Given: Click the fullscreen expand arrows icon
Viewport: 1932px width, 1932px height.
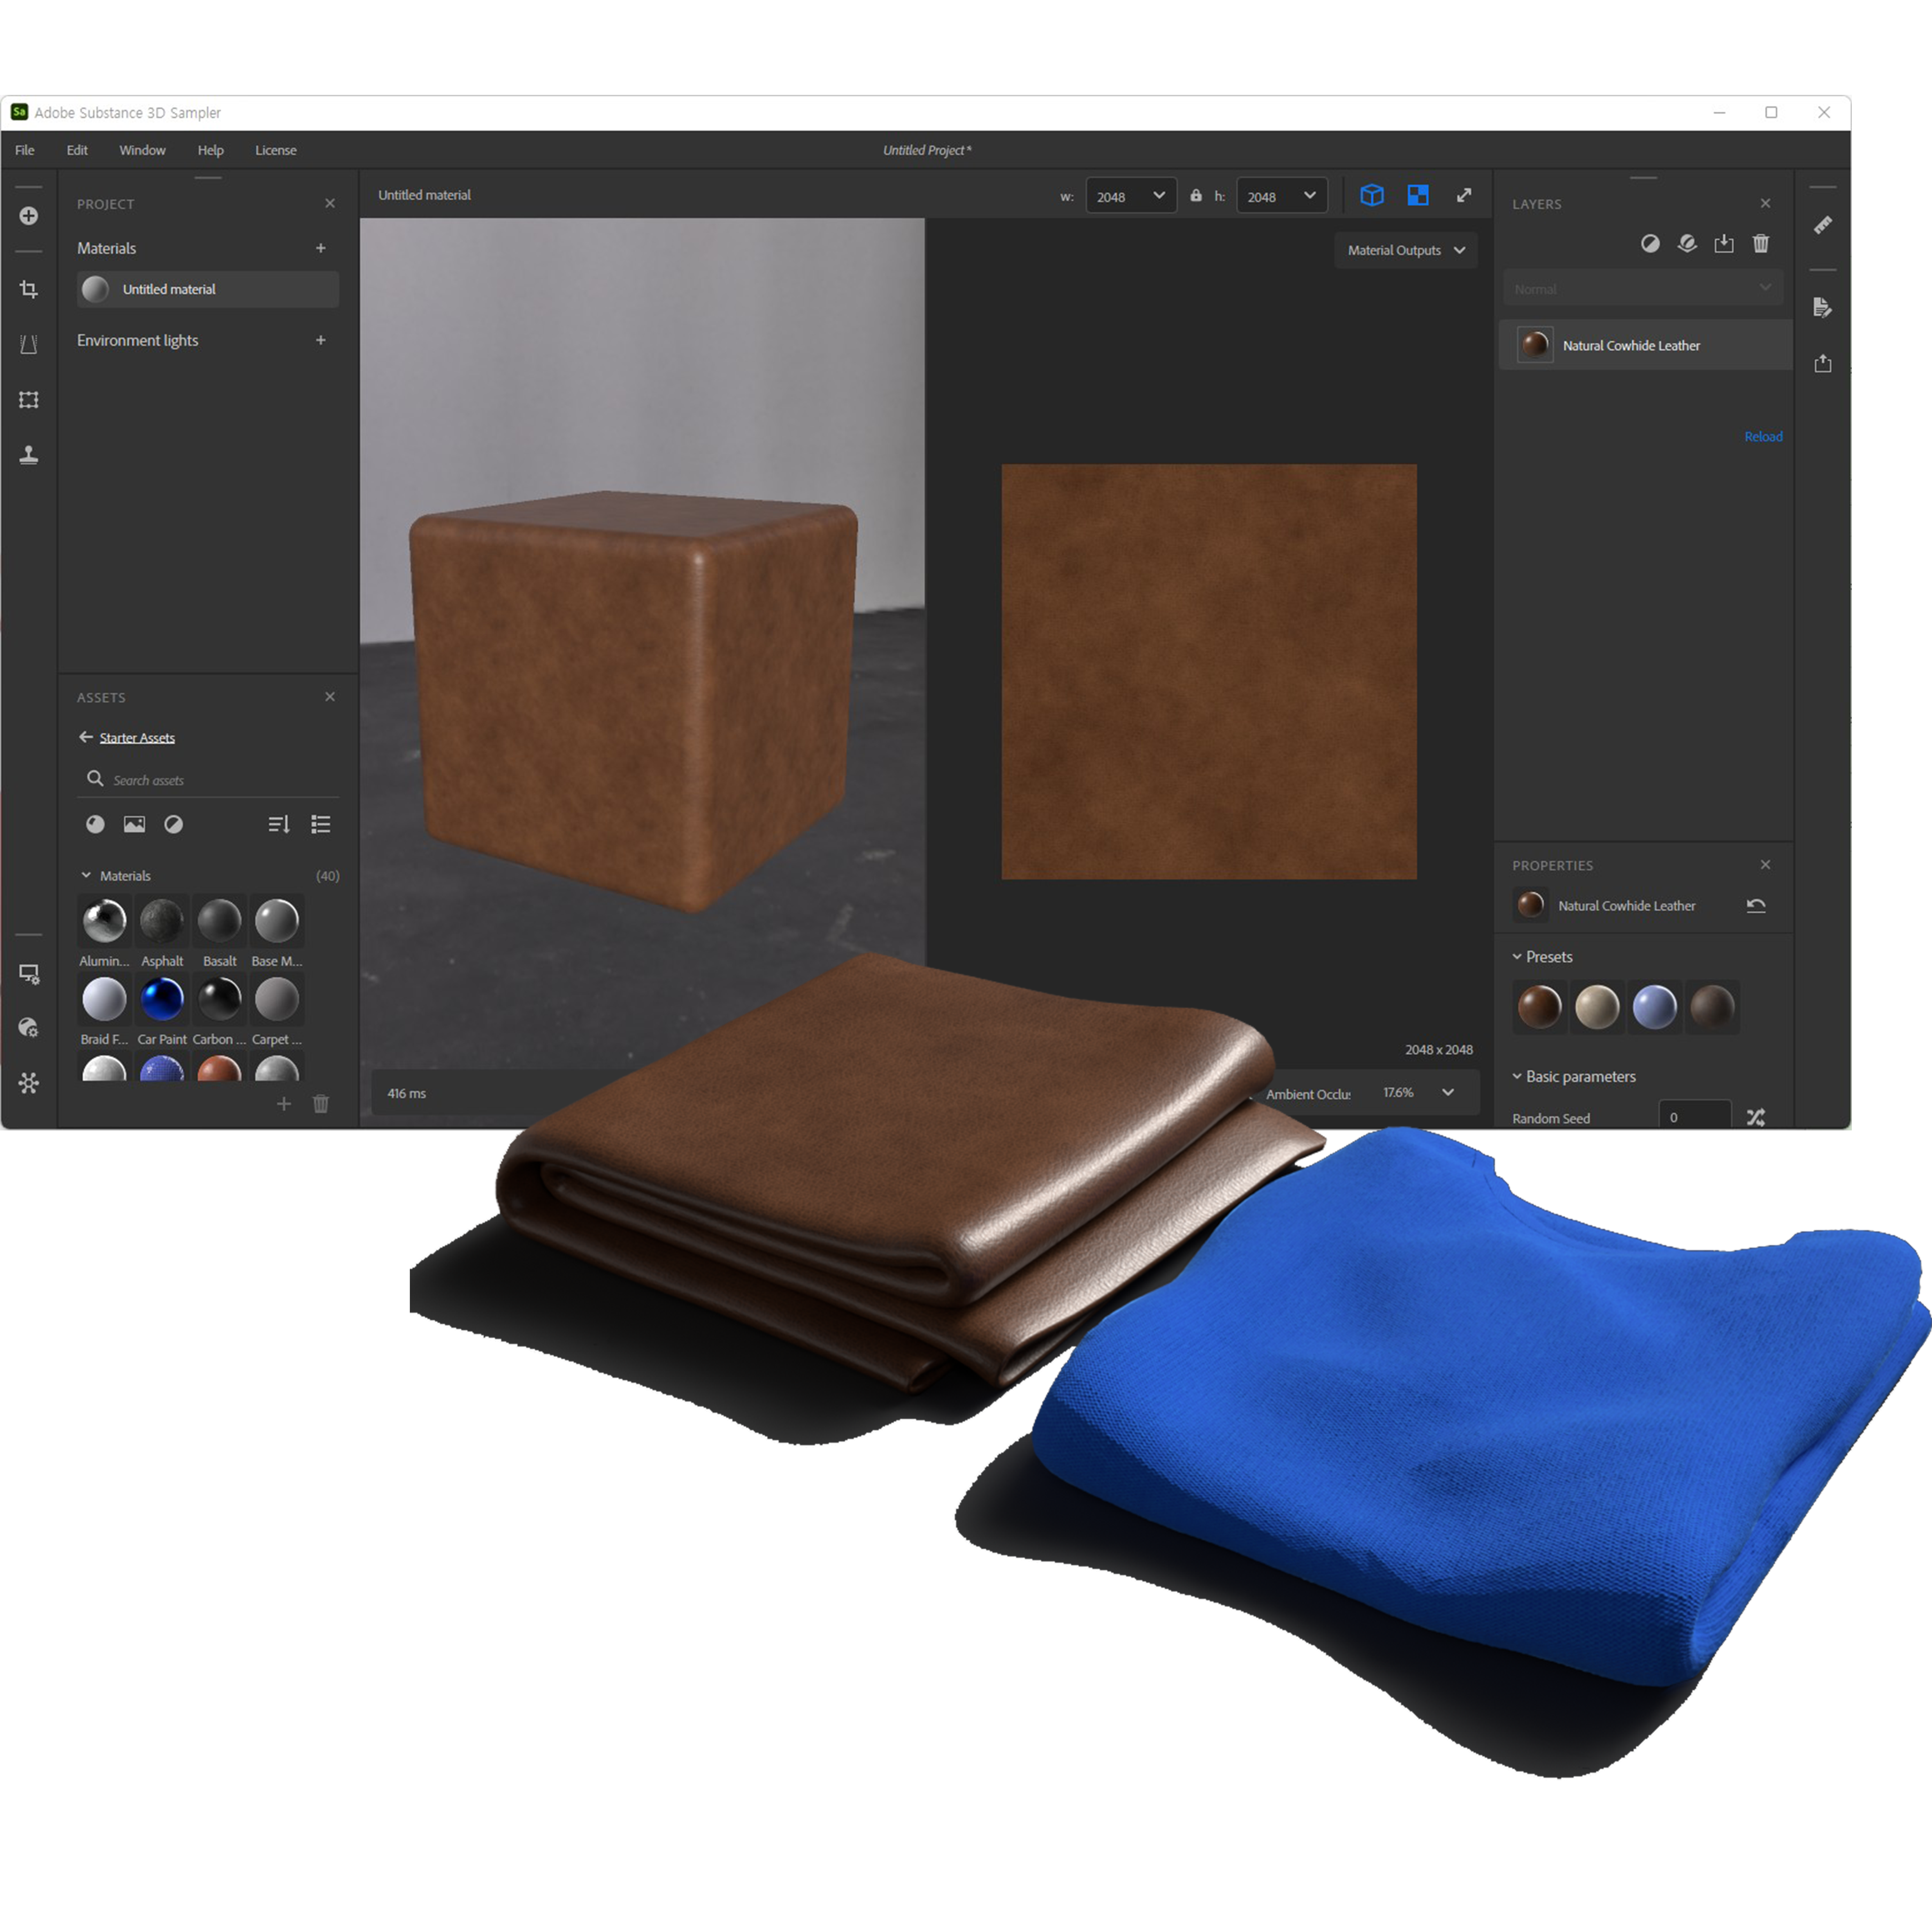Looking at the screenshot, I should coord(1464,195).
